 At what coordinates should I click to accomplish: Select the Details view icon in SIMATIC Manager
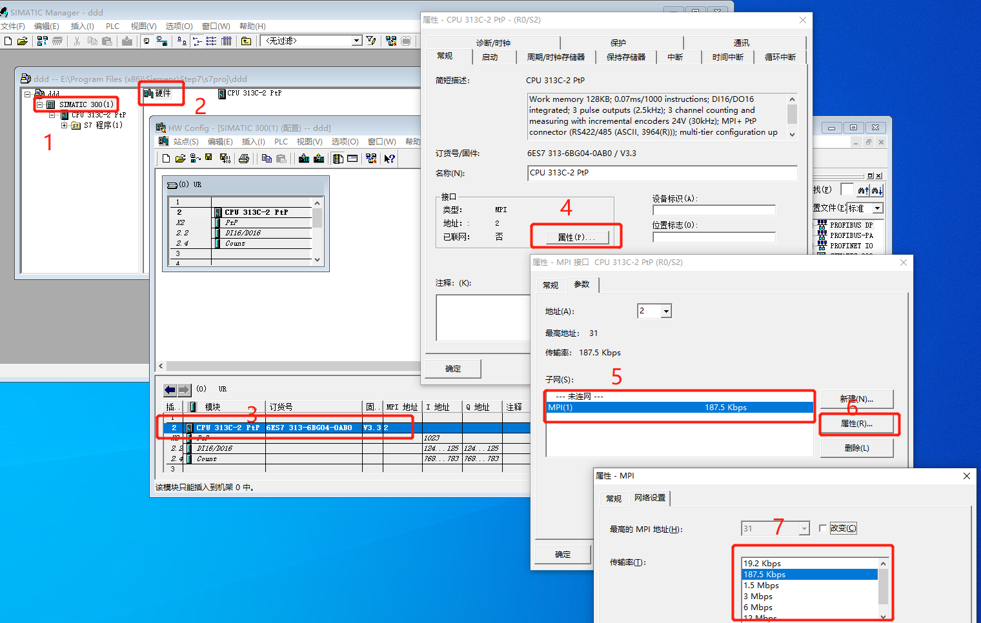click(x=227, y=41)
